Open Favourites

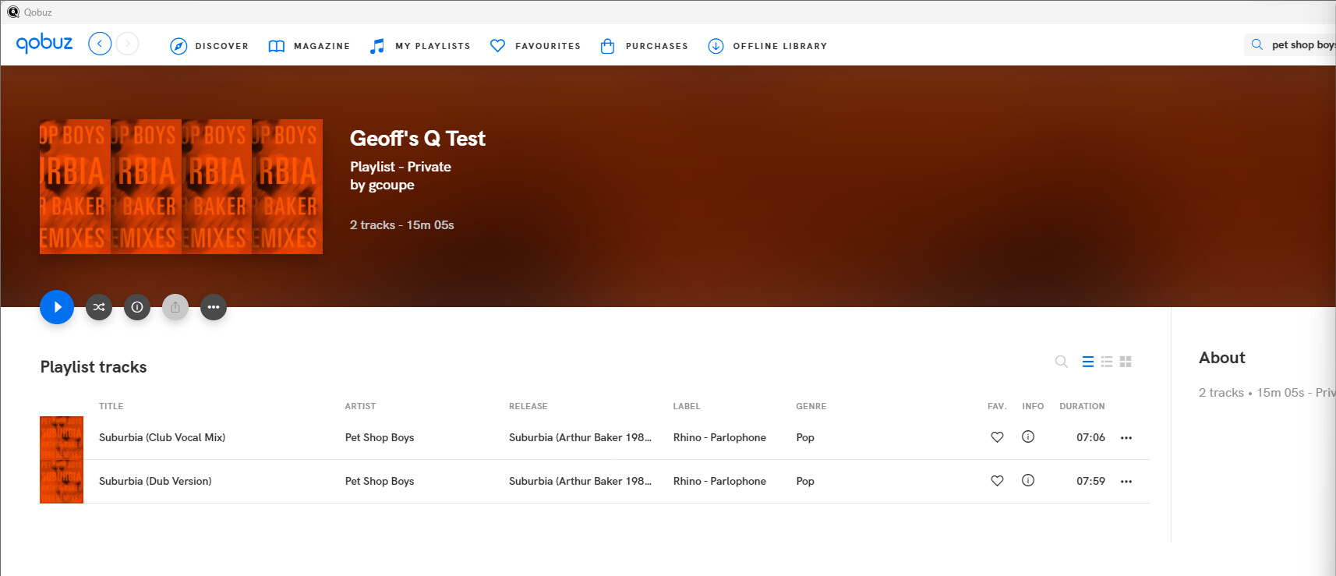pyautogui.click(x=535, y=46)
